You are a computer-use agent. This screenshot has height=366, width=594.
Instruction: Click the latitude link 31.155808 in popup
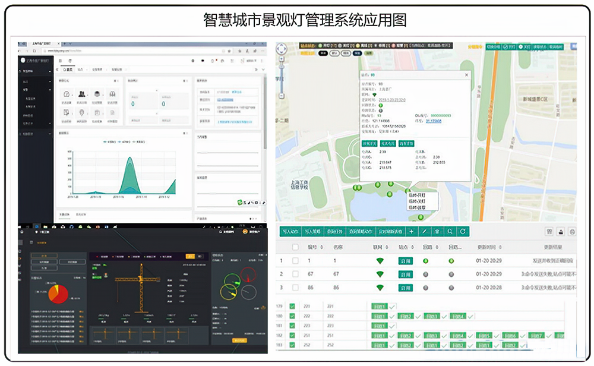click(x=434, y=121)
